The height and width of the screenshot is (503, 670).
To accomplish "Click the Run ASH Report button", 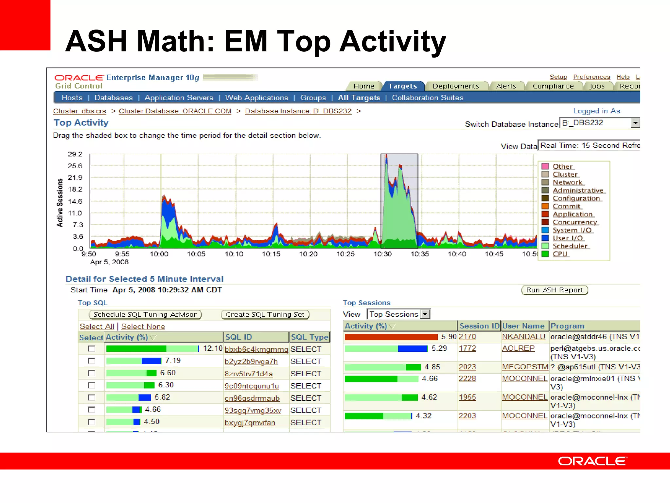I will [555, 290].
